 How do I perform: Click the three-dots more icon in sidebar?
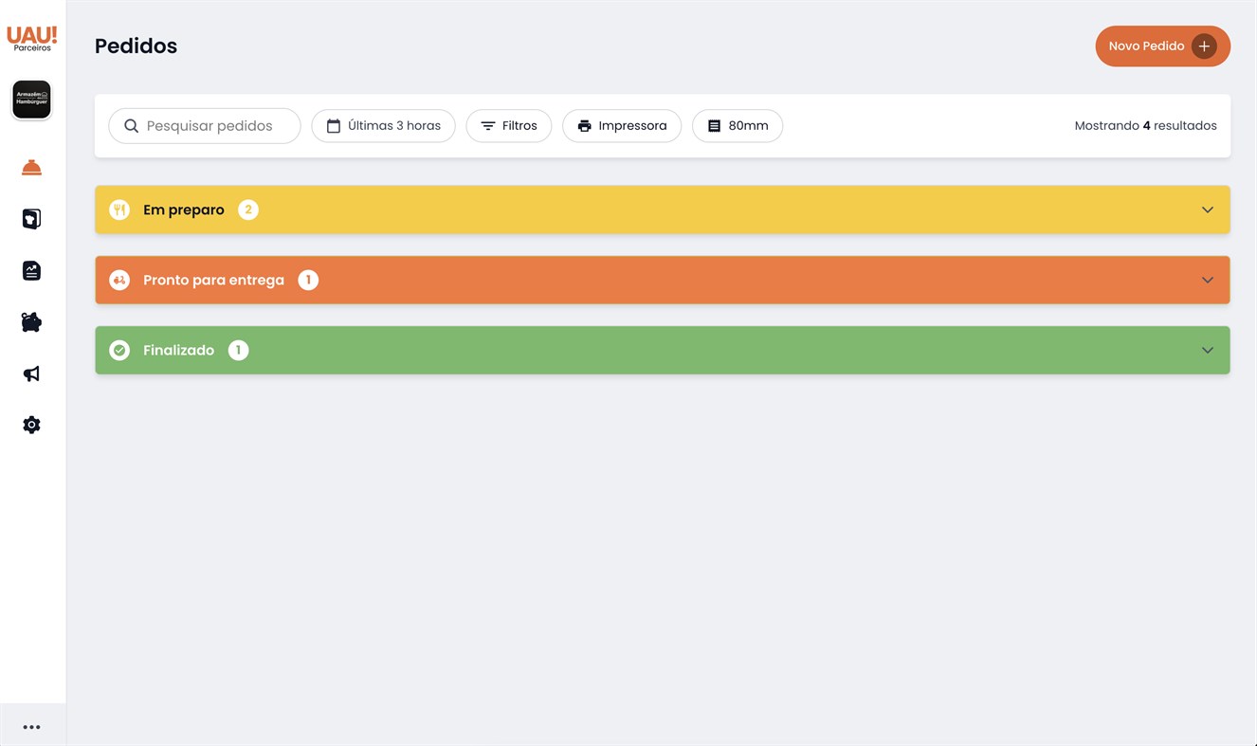coord(31,727)
